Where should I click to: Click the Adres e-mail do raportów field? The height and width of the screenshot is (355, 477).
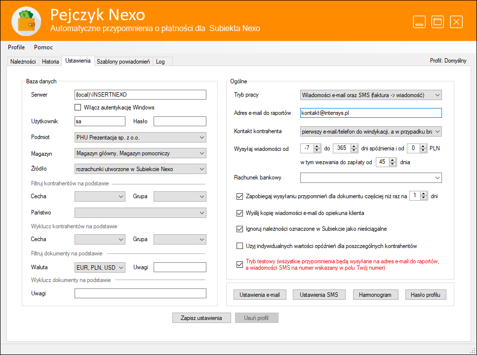coord(371,113)
